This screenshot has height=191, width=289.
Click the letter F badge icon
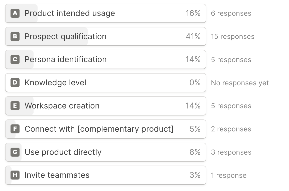click(x=15, y=129)
